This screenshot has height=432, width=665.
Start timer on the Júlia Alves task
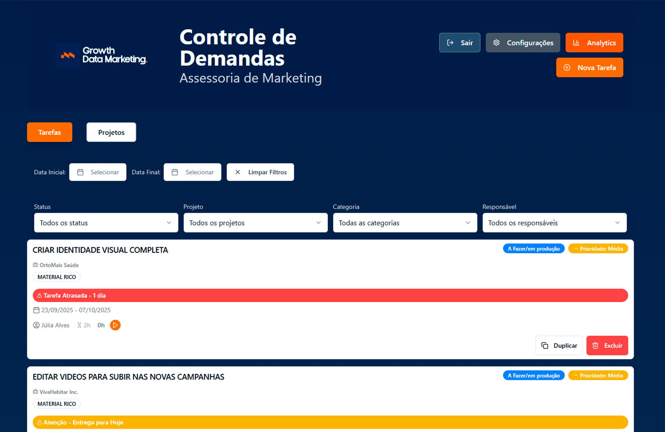point(115,325)
